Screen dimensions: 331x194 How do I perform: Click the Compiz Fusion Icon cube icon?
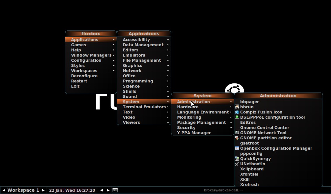click(237, 112)
